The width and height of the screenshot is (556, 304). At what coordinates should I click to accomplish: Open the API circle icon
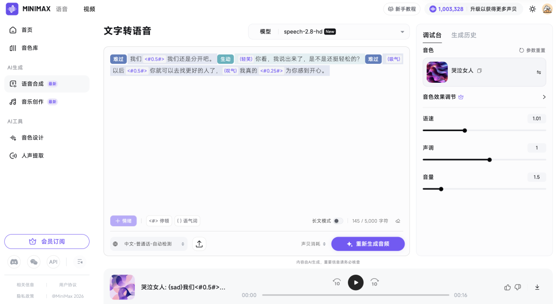coord(53,262)
